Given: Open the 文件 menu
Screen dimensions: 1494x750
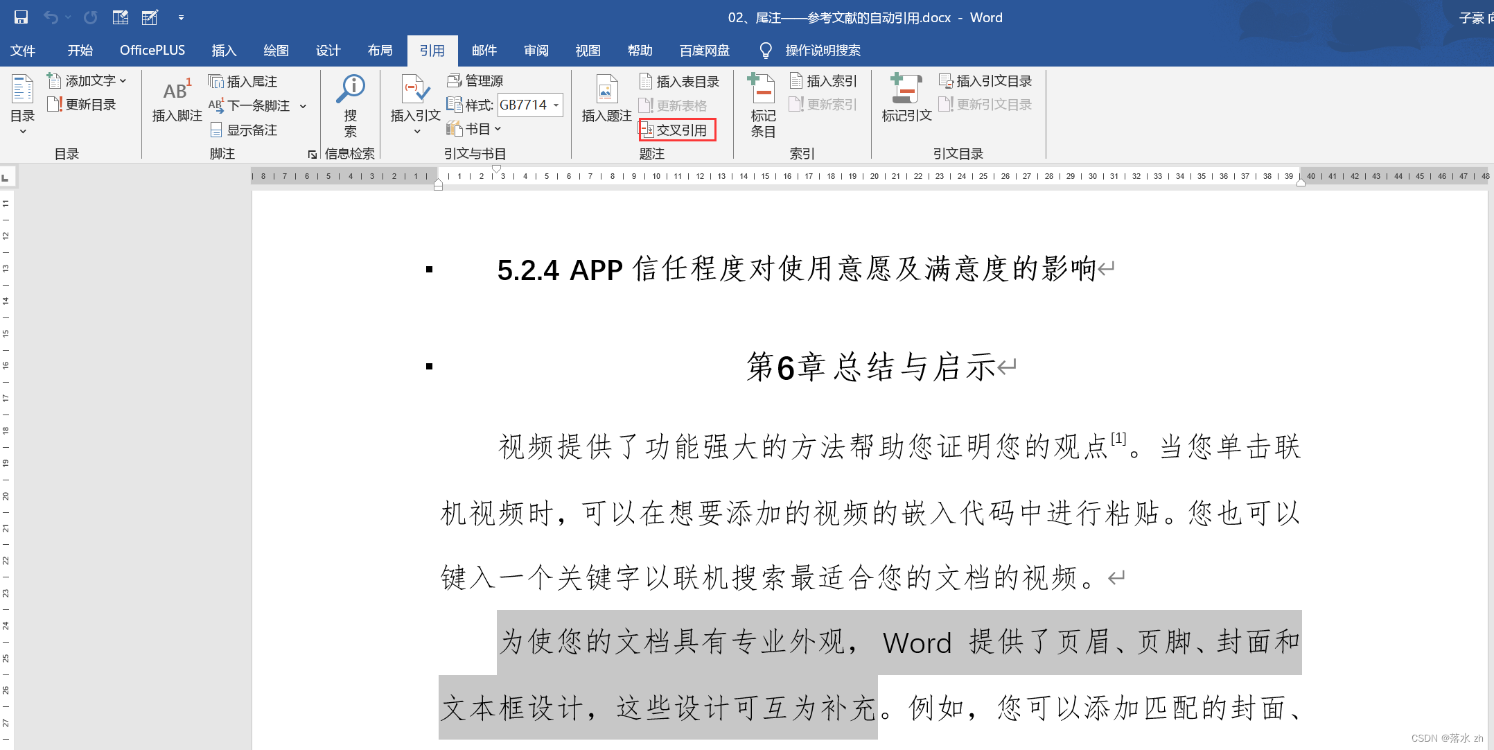Looking at the screenshot, I should (x=23, y=51).
